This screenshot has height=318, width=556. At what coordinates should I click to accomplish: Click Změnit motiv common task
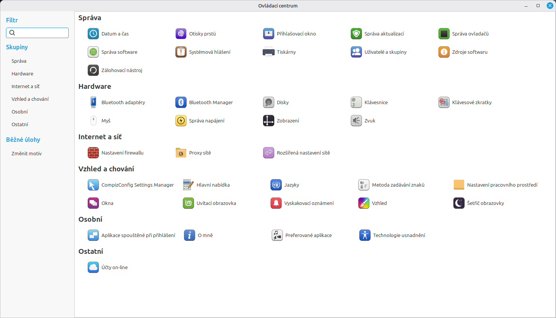(x=26, y=153)
